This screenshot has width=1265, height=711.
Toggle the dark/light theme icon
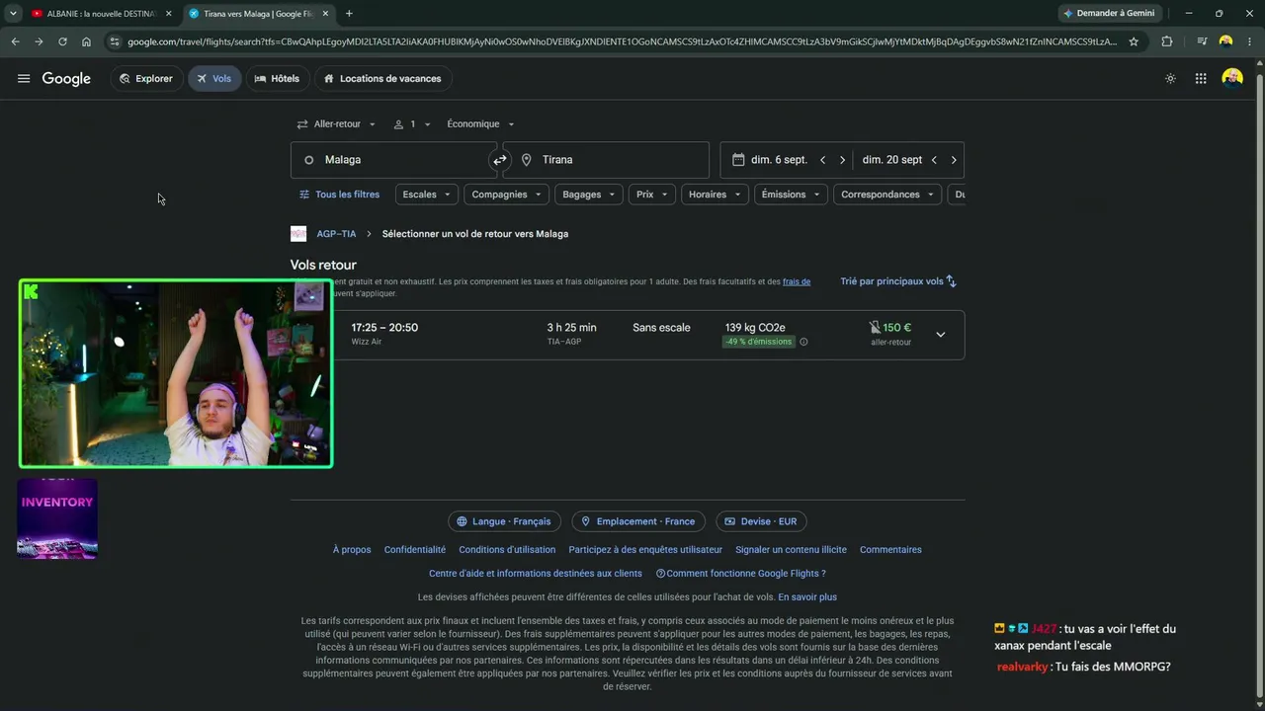(x=1170, y=79)
